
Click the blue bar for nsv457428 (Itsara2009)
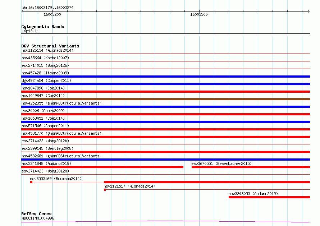pos(165,77)
